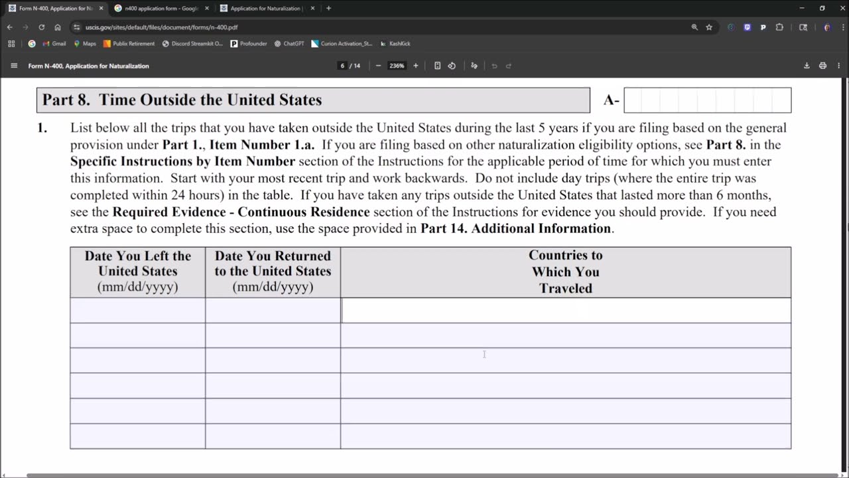
Task: Open the Chrome home page
Action: pyautogui.click(x=58, y=27)
